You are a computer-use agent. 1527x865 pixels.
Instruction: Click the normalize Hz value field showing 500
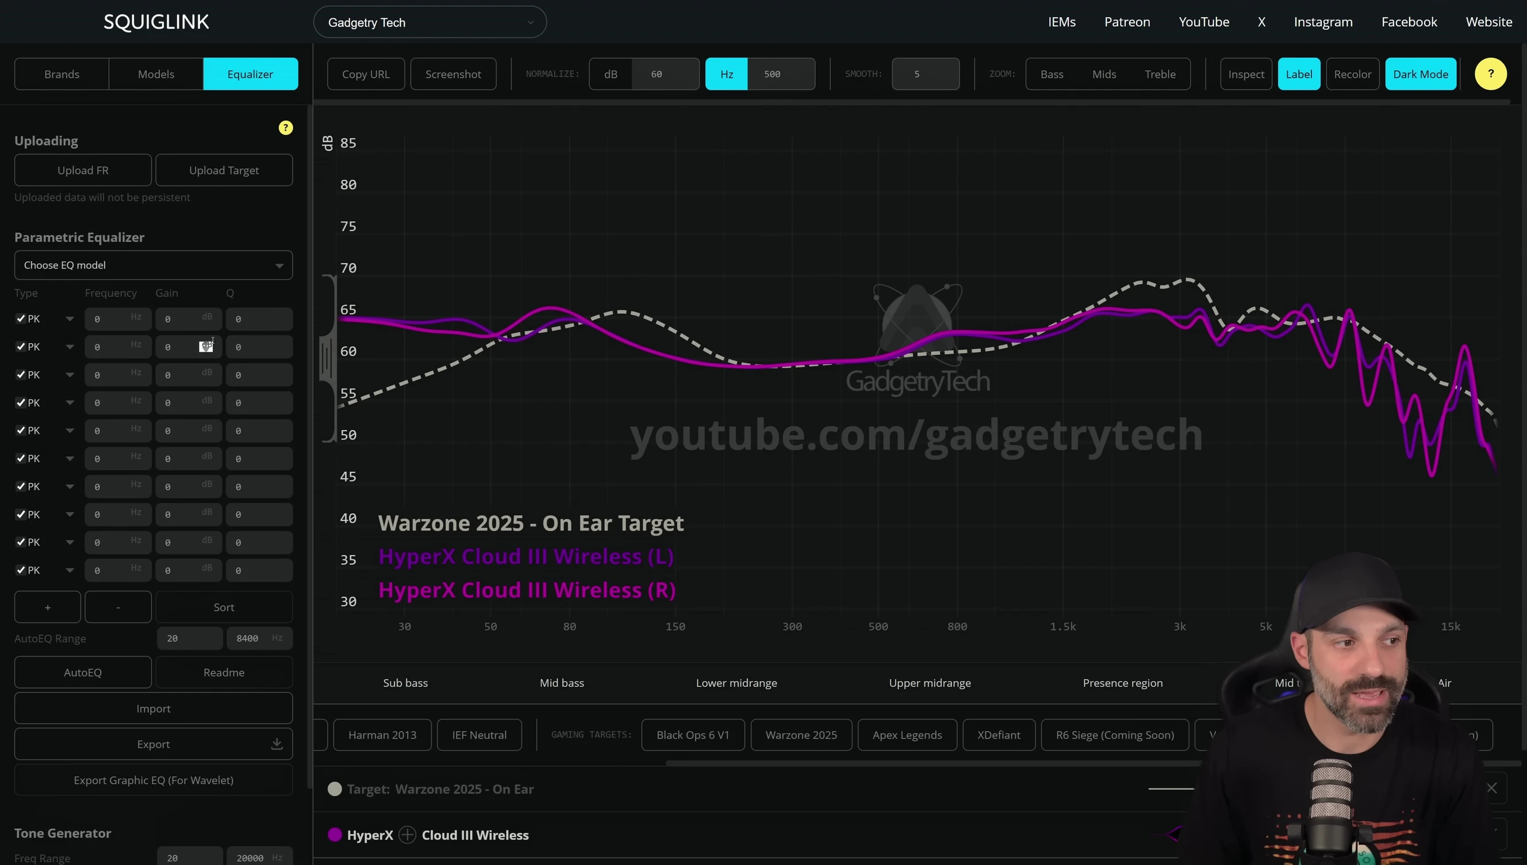(781, 74)
